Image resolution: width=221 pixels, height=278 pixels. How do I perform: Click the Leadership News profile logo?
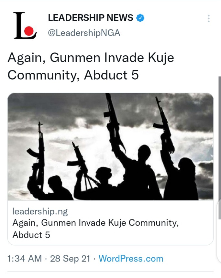point(25,26)
